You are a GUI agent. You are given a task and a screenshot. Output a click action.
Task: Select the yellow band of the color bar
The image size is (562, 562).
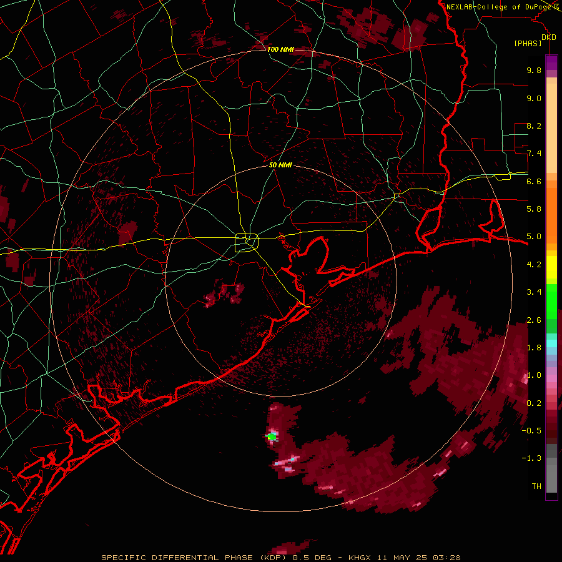[551, 267]
